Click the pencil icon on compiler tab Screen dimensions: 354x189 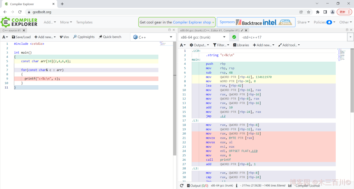click(242, 30)
